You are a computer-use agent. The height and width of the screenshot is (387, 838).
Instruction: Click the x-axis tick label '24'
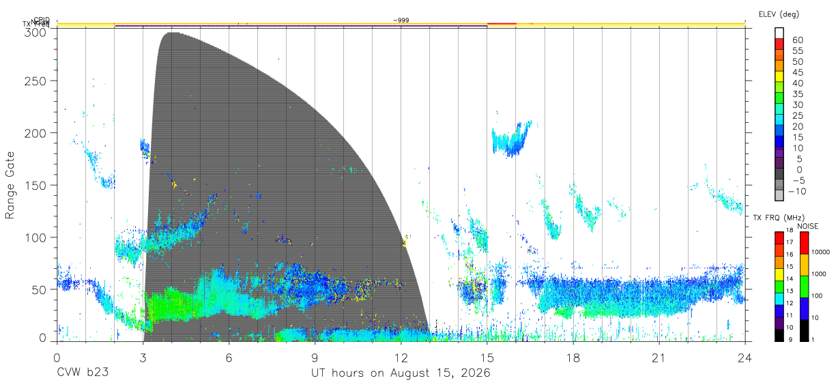745,358
